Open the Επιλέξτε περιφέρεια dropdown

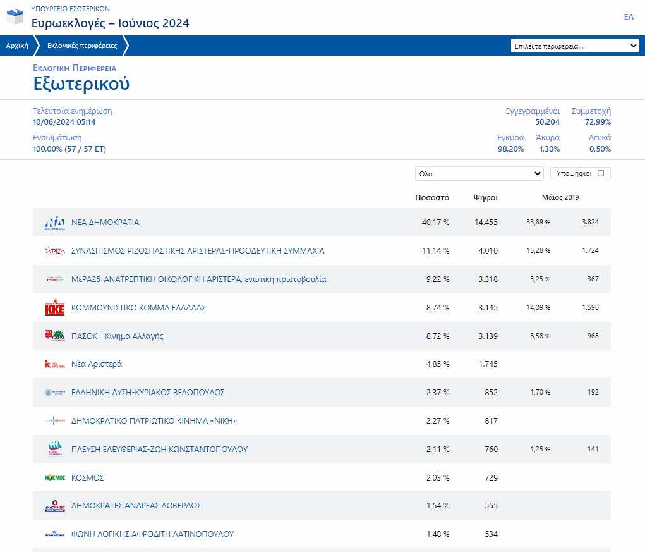click(x=576, y=45)
